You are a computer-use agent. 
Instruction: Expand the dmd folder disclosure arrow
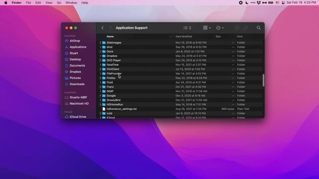click(x=100, y=47)
